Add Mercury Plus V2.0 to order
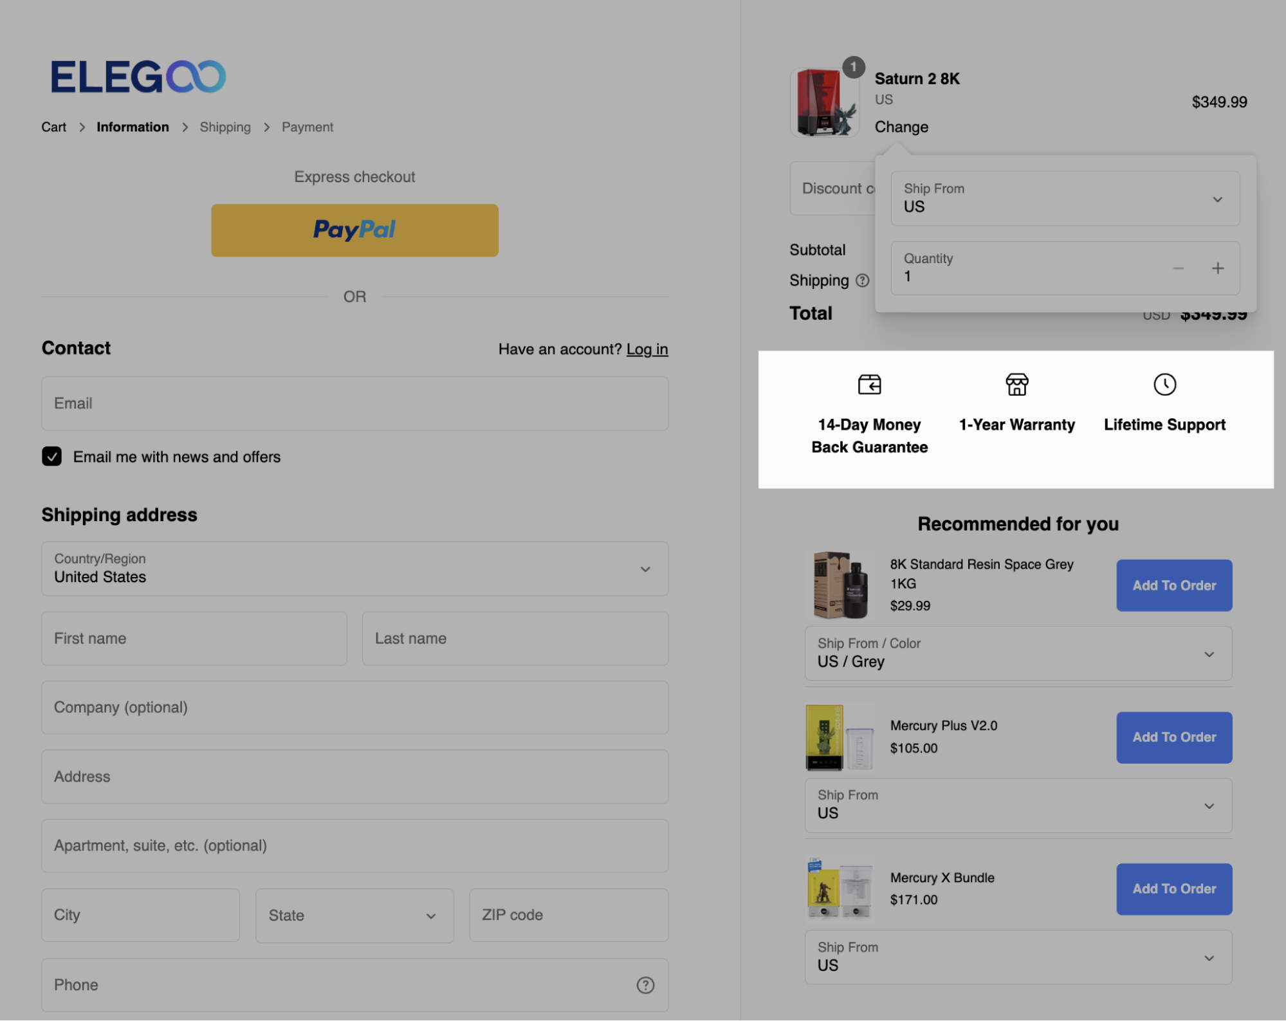 point(1173,737)
